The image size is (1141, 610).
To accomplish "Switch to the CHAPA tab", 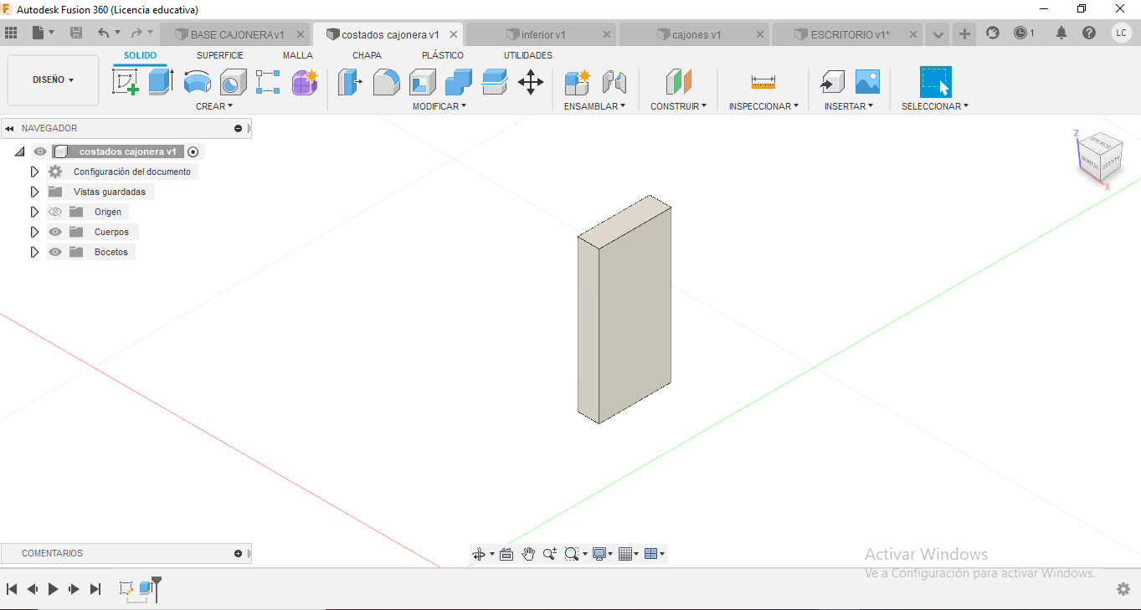I will coord(367,55).
